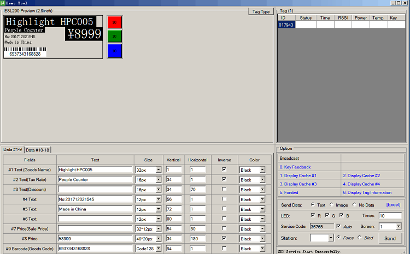Open Color dropdown for #8 Price

pos(262,239)
